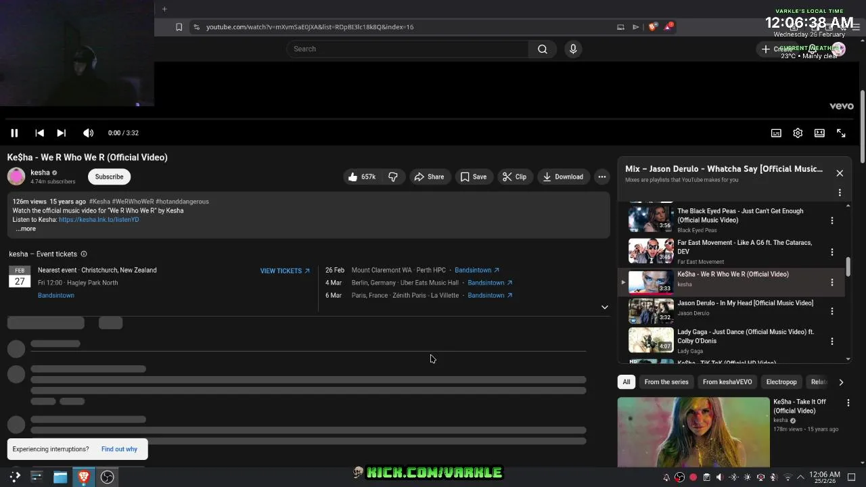Open Bandsintown link under Christchurch event
This screenshot has width=866, height=487.
click(56, 296)
